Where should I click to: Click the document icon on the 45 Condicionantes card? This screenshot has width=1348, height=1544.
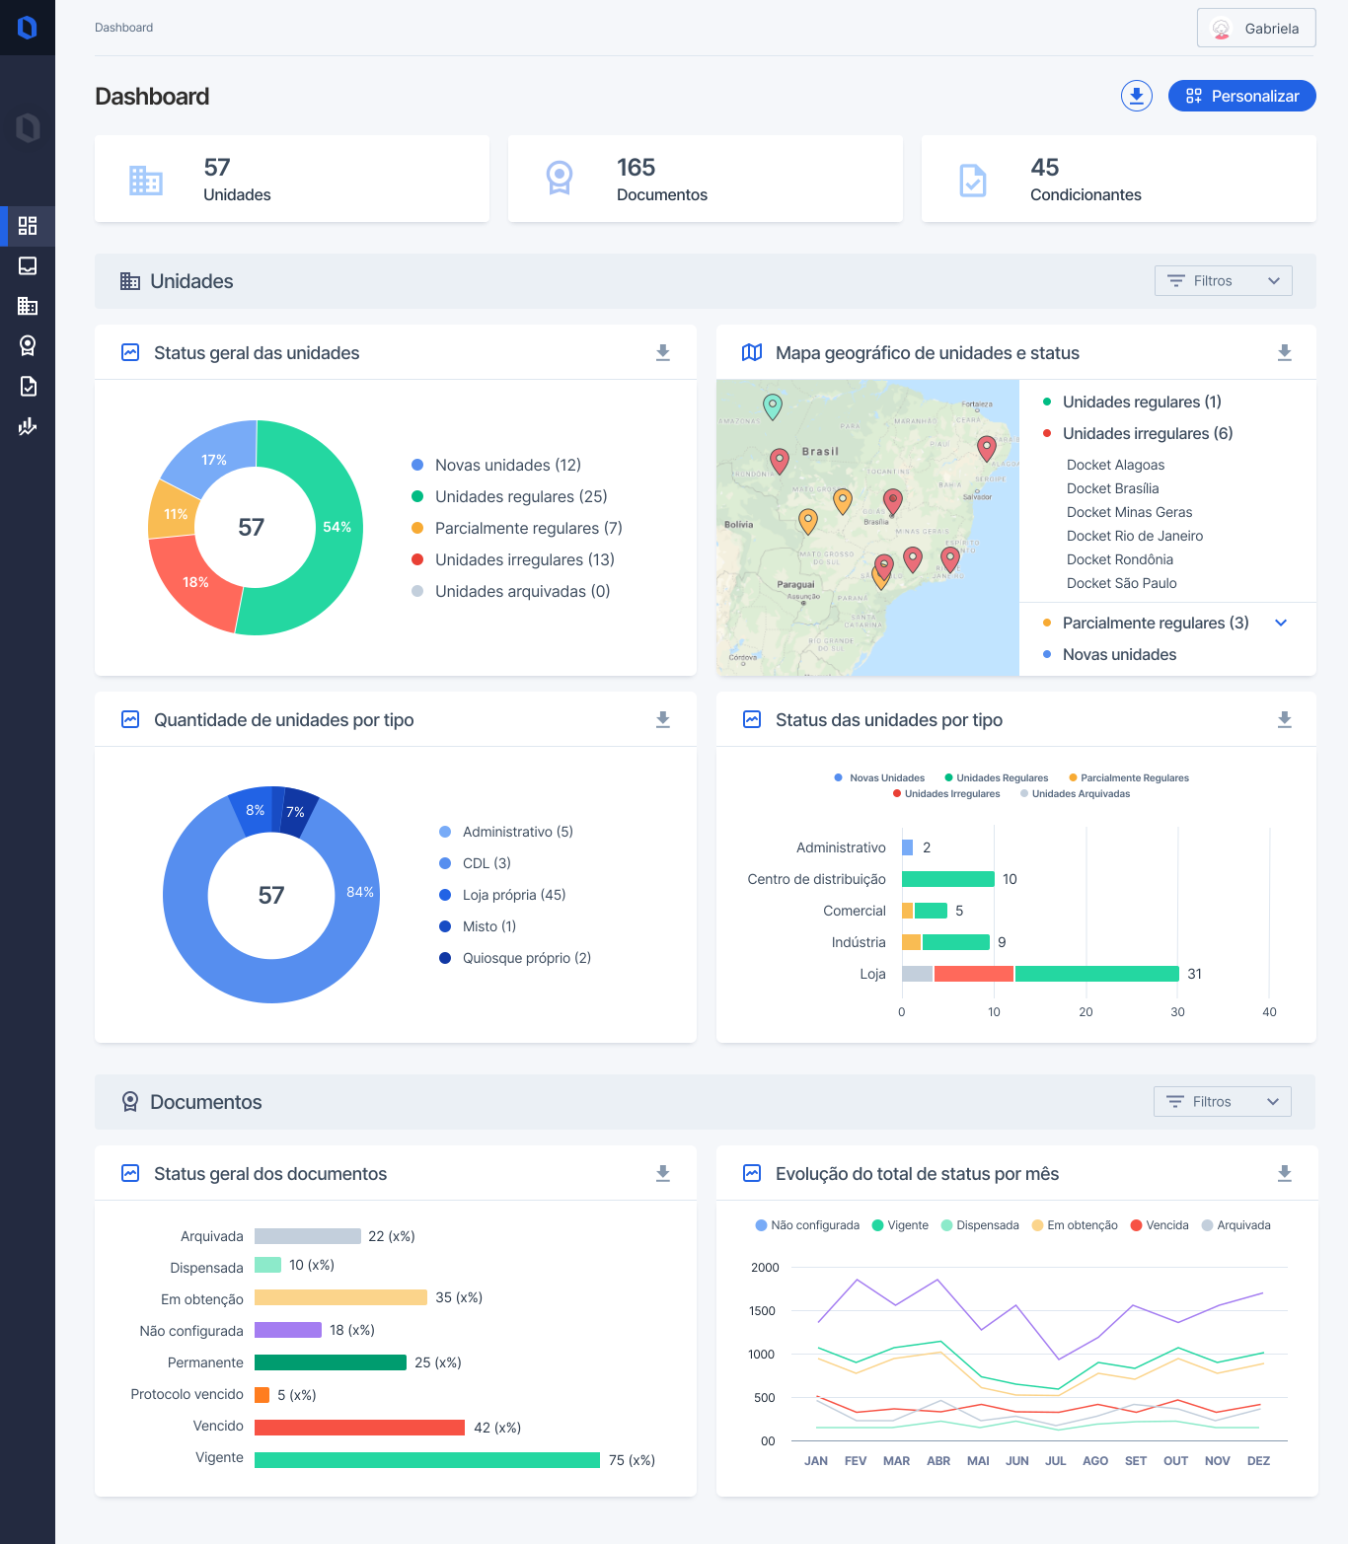973,180
